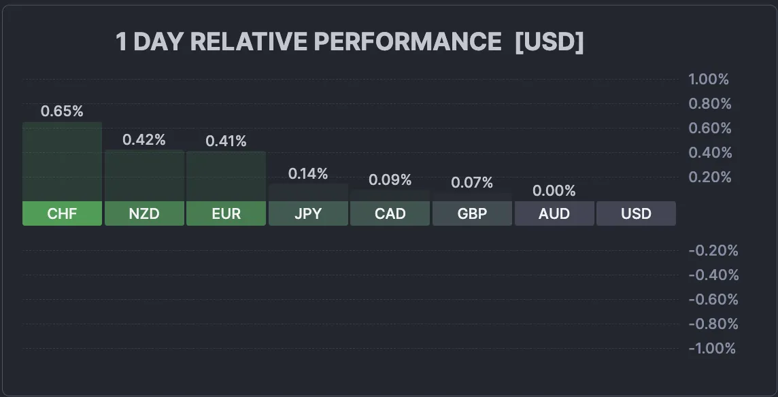778x397 pixels.
Task: Select the NZD currency tile
Action: click(x=144, y=213)
